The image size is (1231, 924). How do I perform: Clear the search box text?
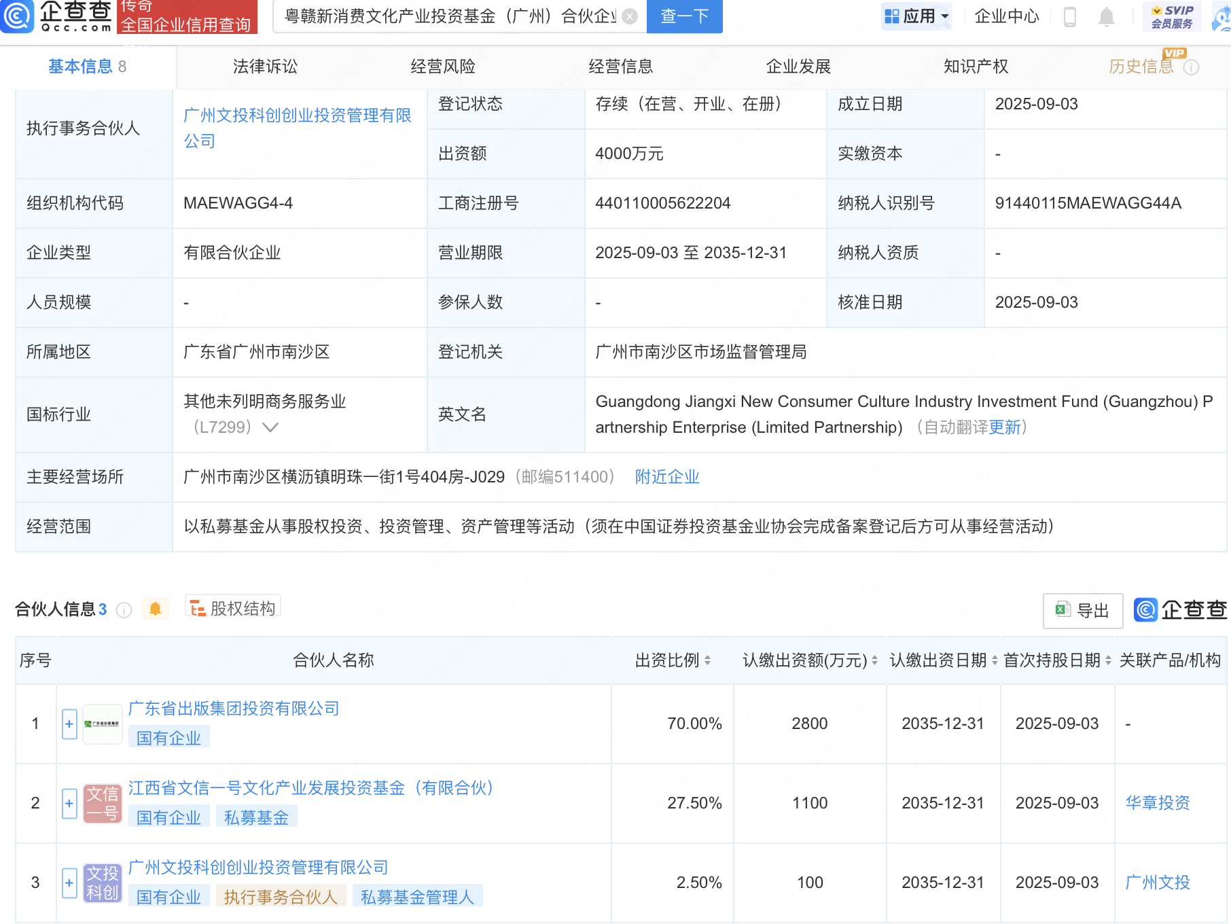click(630, 16)
